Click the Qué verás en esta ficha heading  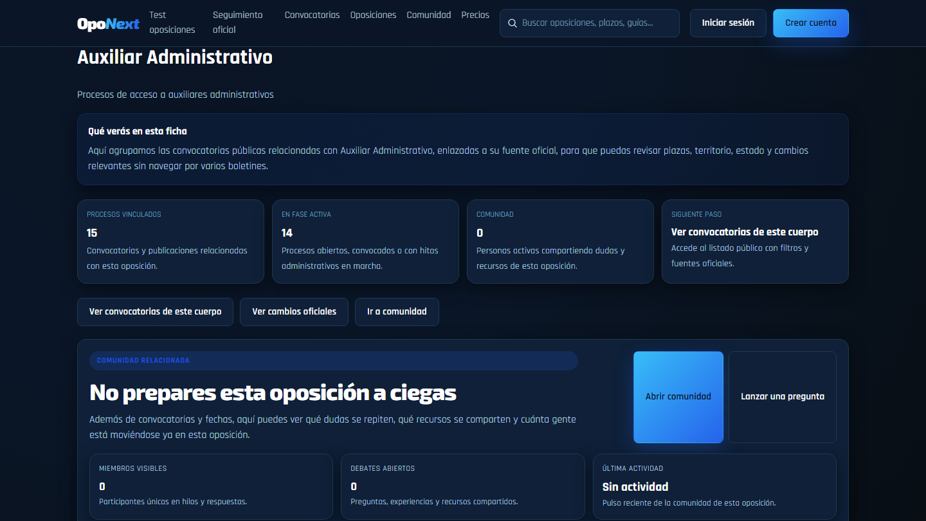[138, 131]
